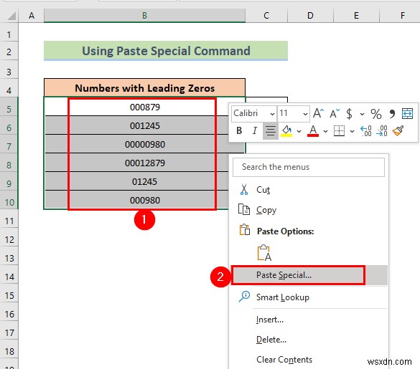Increase font size in mini toolbar
420x369 pixels.
[319, 113]
